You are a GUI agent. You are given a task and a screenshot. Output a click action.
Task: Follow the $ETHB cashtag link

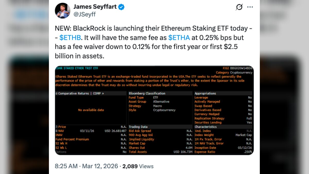[x=70, y=38]
